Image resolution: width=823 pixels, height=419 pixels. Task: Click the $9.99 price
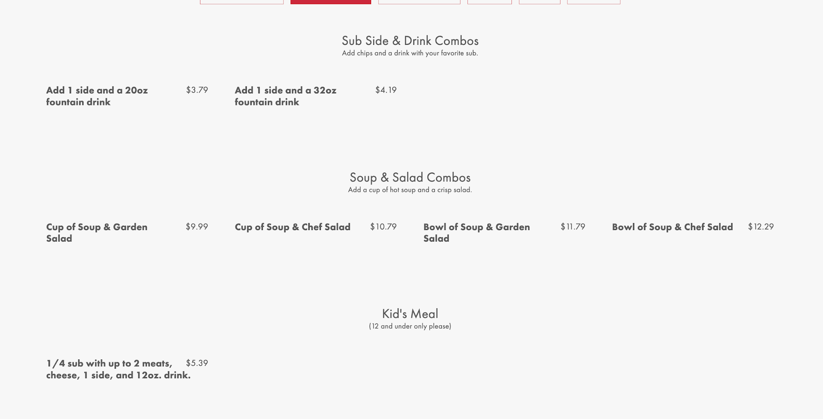point(197,226)
